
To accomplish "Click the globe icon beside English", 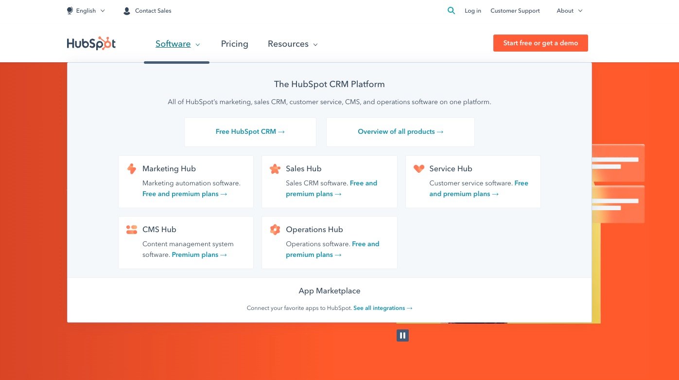I will click(x=69, y=10).
